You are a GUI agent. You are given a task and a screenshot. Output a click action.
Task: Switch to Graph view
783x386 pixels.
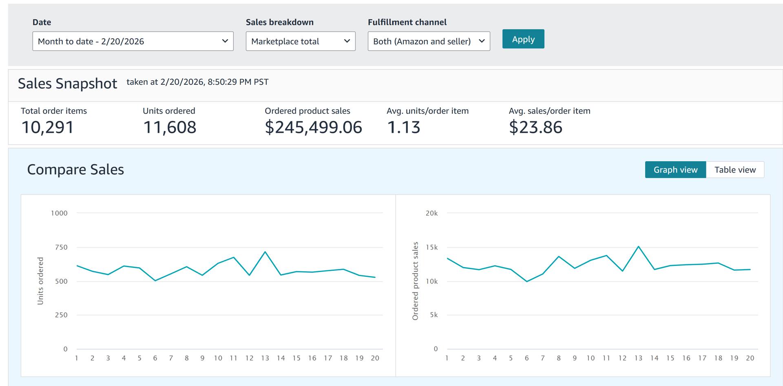675,170
